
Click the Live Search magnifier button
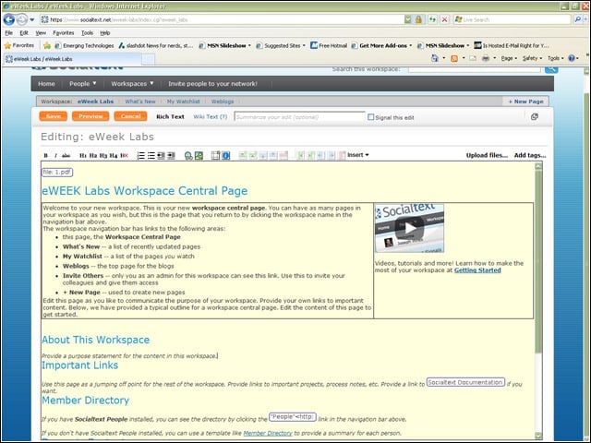(577, 19)
